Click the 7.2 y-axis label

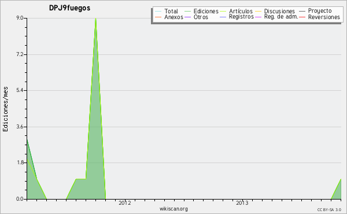(20, 54)
